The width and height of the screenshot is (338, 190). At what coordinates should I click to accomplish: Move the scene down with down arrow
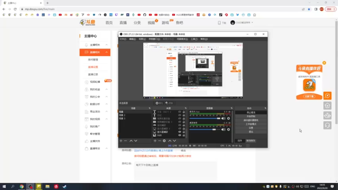(136, 141)
